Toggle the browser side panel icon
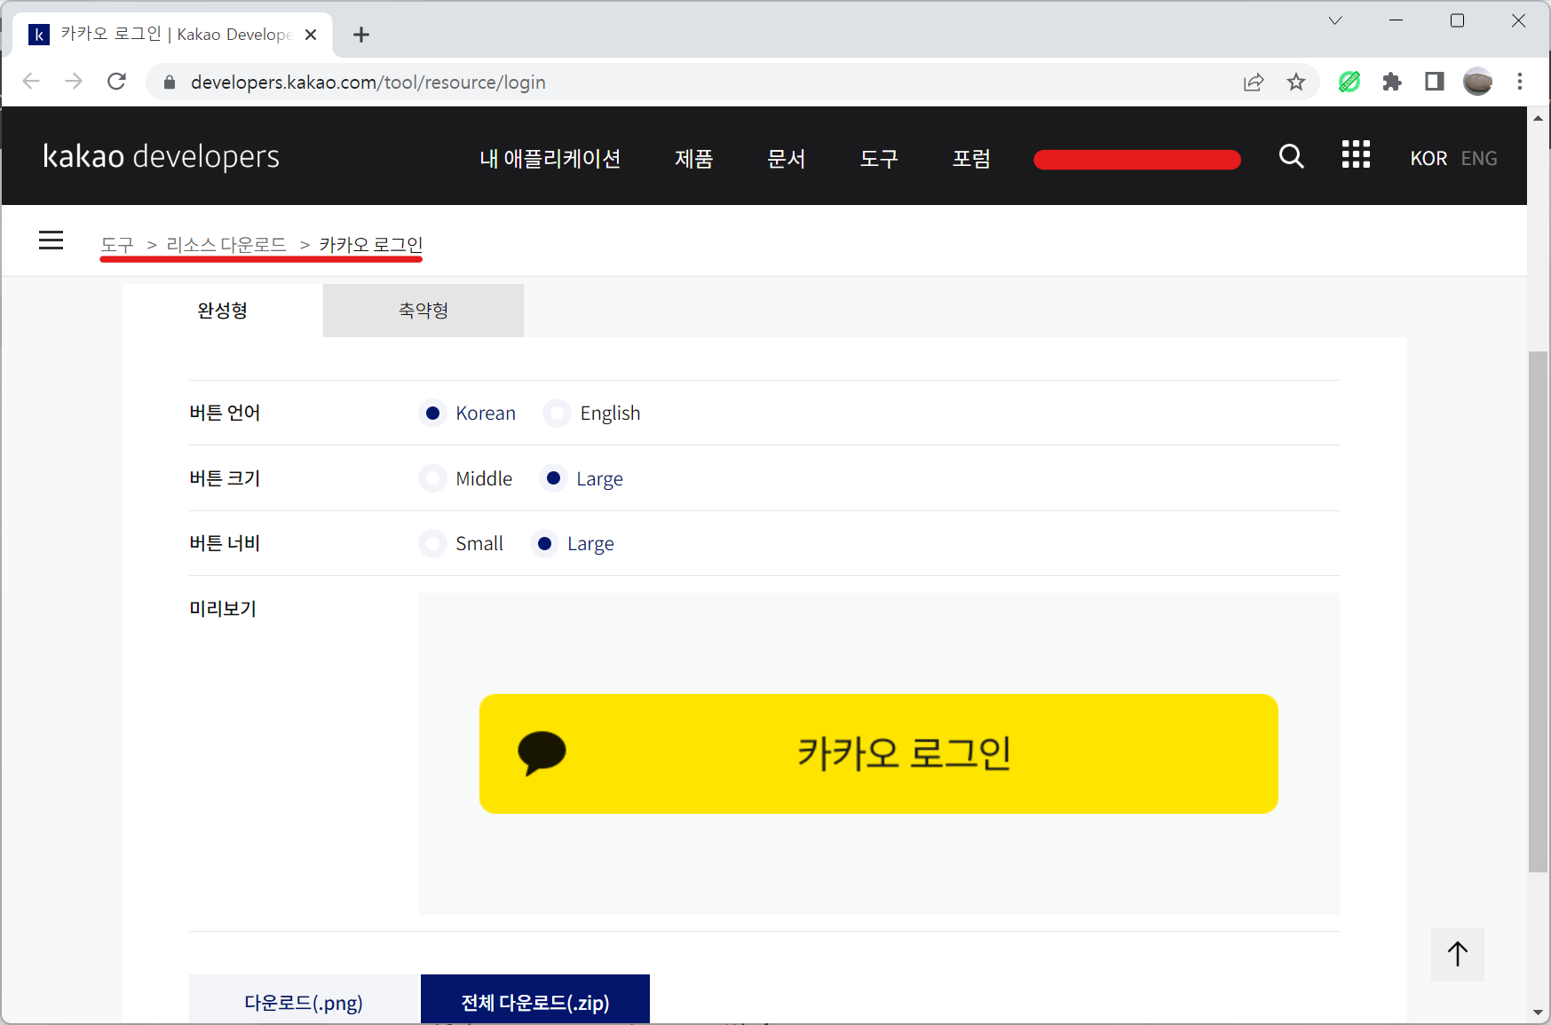1551x1025 pixels. pos(1435,83)
